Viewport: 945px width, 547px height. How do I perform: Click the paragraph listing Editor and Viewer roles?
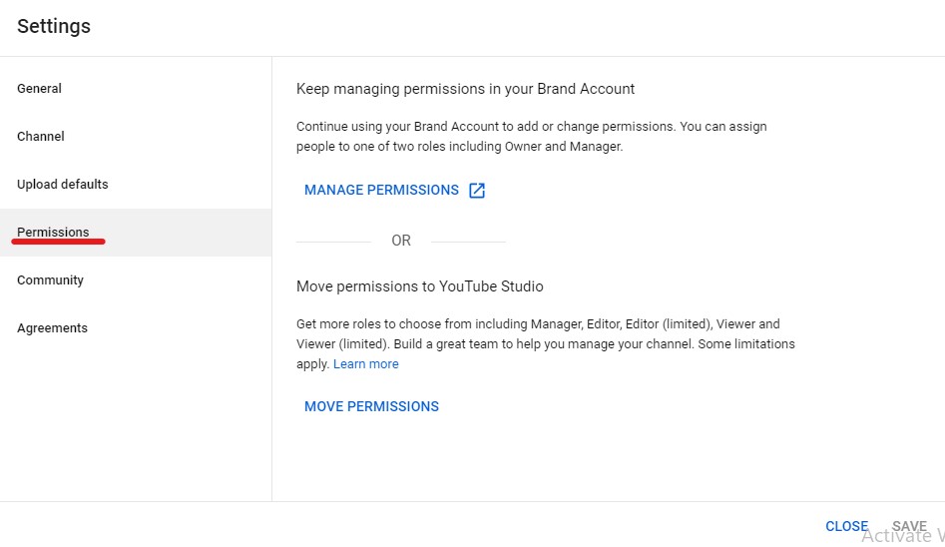pos(546,343)
